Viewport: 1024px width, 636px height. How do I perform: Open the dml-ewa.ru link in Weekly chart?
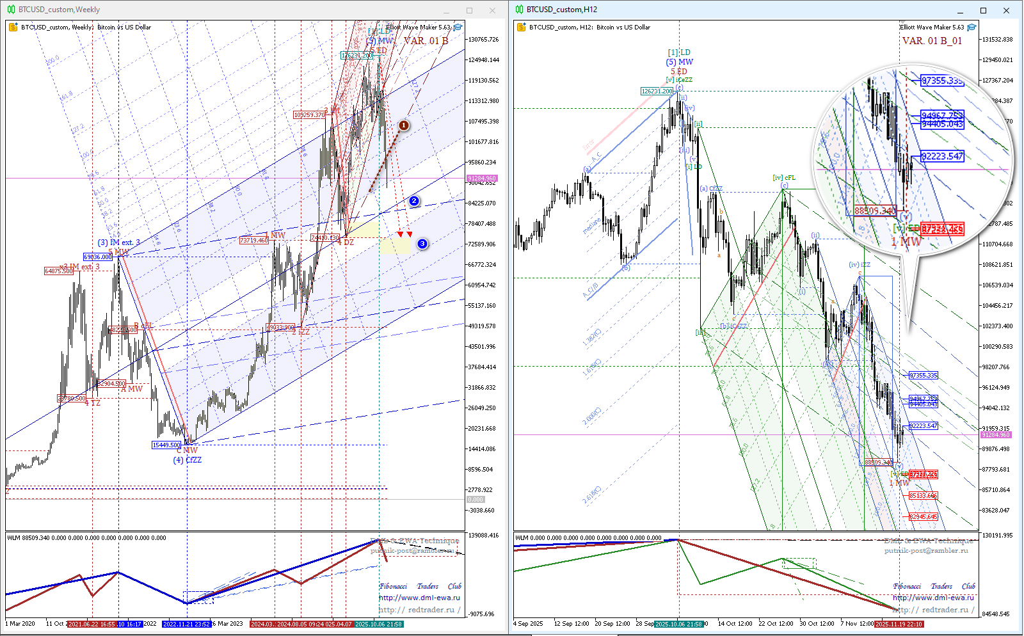point(419,598)
